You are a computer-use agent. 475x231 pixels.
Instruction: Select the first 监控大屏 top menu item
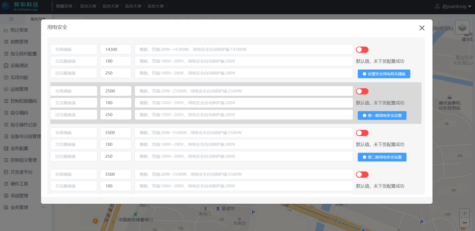pyautogui.click(x=88, y=6)
